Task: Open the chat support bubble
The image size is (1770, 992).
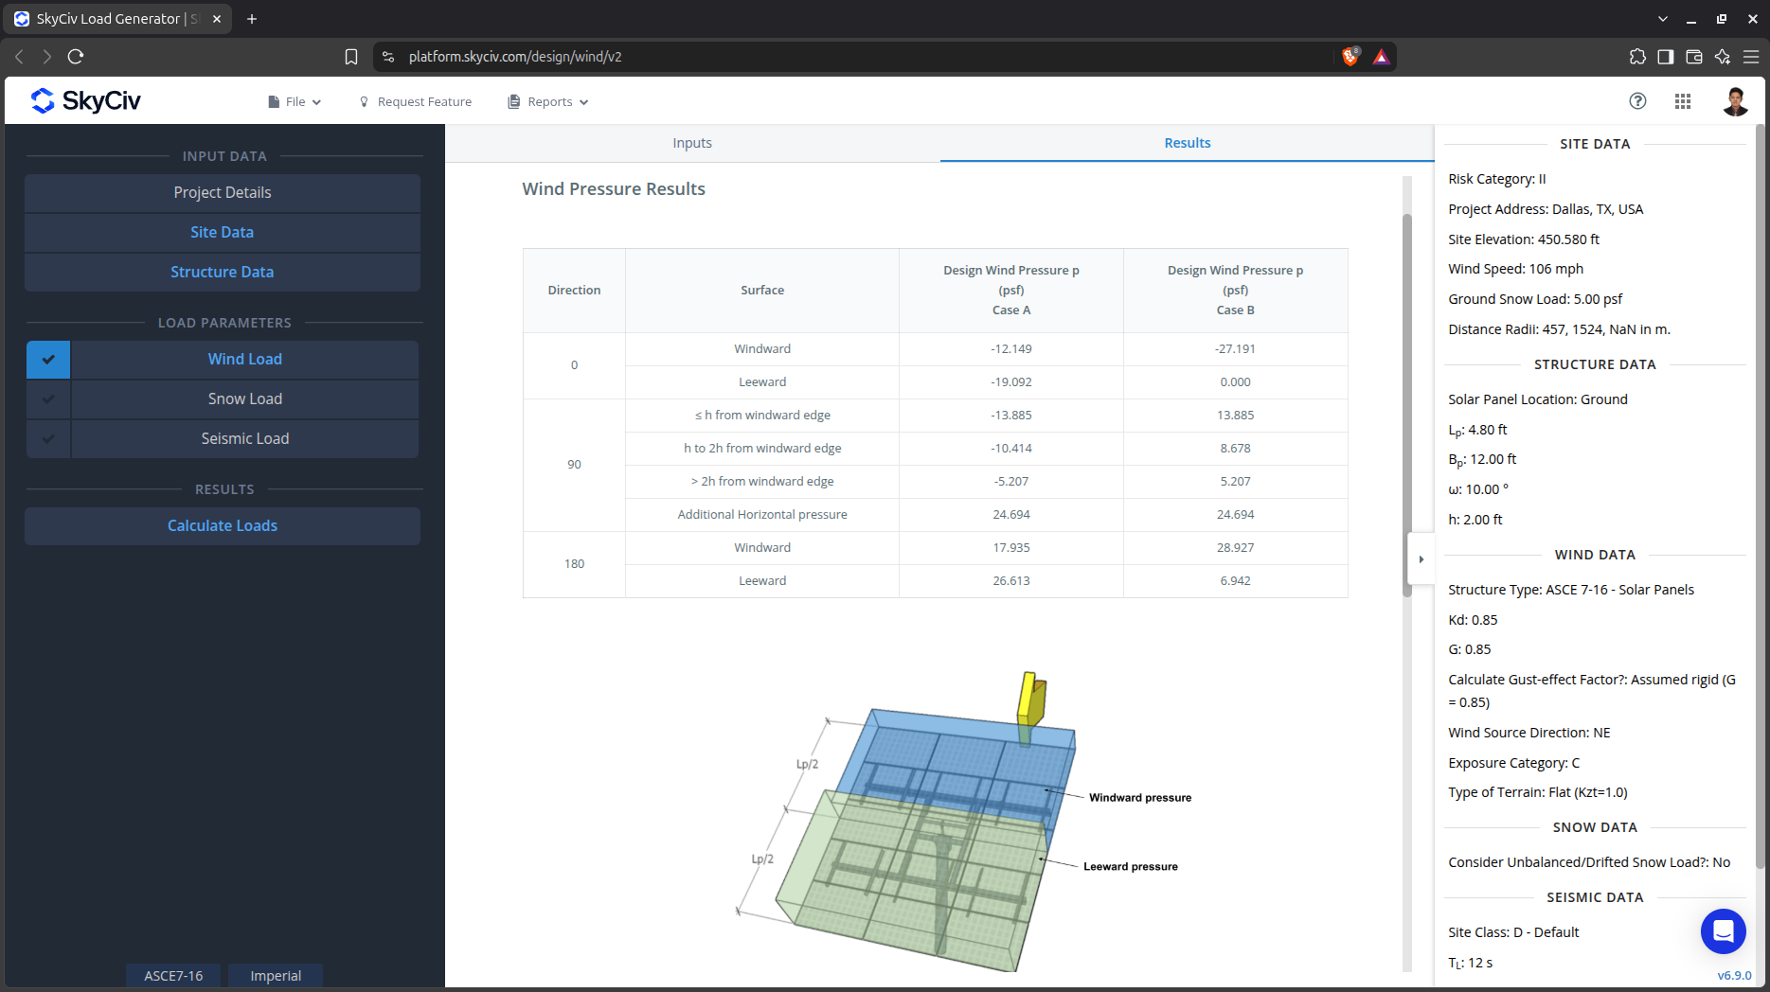Action: (x=1724, y=931)
